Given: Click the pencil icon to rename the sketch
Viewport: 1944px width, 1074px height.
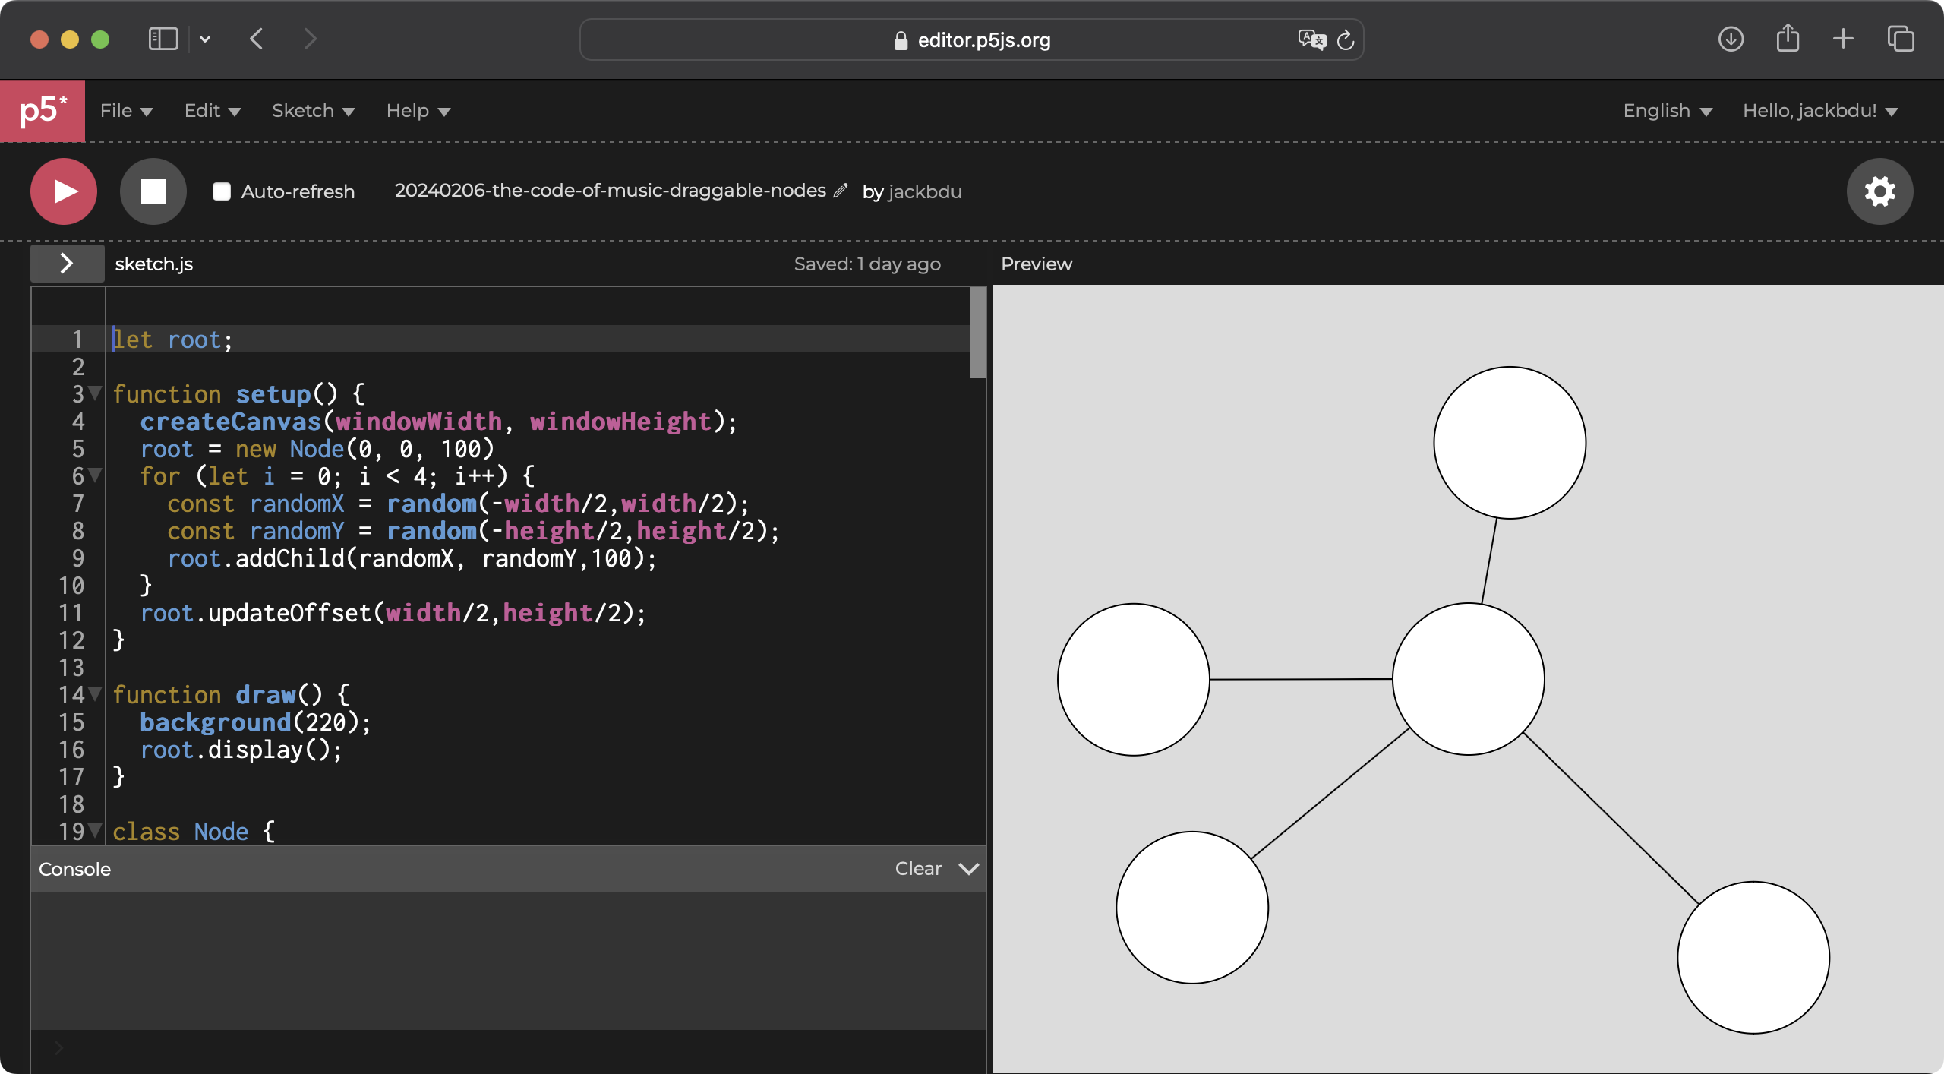Looking at the screenshot, I should [841, 191].
